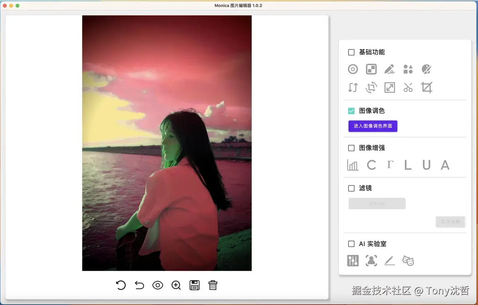Click the face detection icon
The width and height of the screenshot is (478, 305).
(x=371, y=261)
